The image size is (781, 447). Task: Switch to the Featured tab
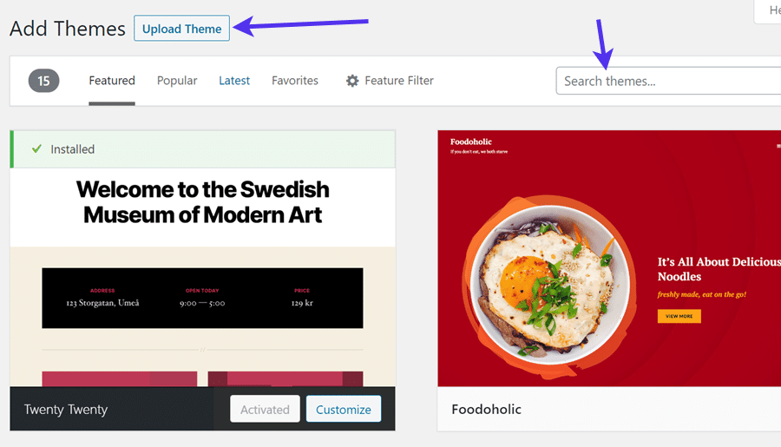112,81
